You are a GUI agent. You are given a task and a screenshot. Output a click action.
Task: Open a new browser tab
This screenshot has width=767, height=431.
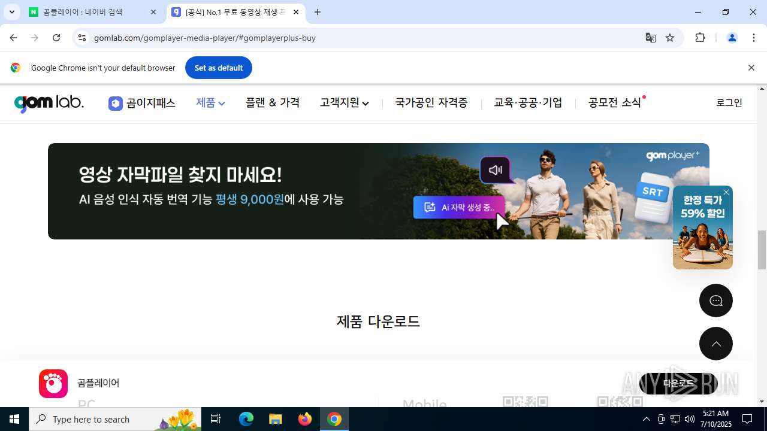318,12
